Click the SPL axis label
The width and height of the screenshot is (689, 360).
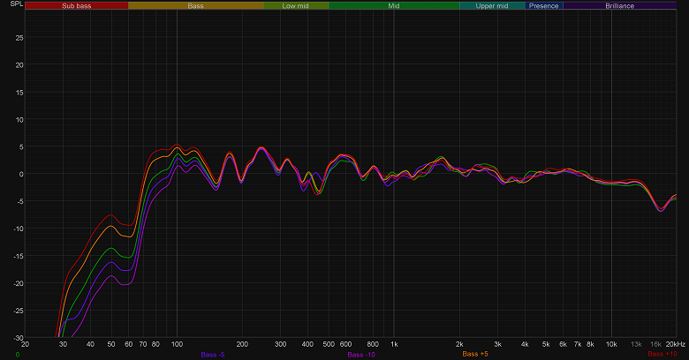[17, 4]
